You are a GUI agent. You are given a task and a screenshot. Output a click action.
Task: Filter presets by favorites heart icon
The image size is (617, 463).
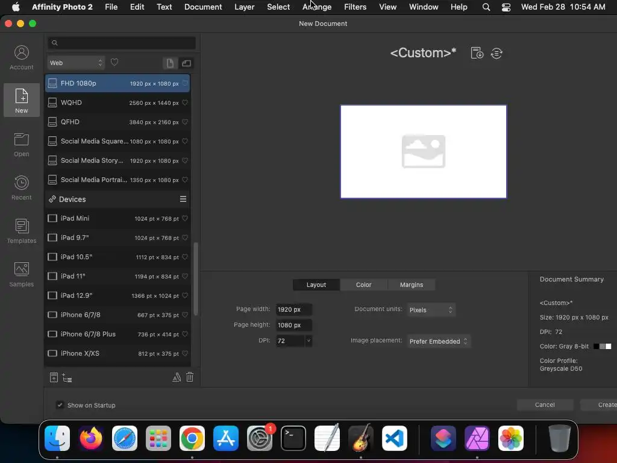114,62
